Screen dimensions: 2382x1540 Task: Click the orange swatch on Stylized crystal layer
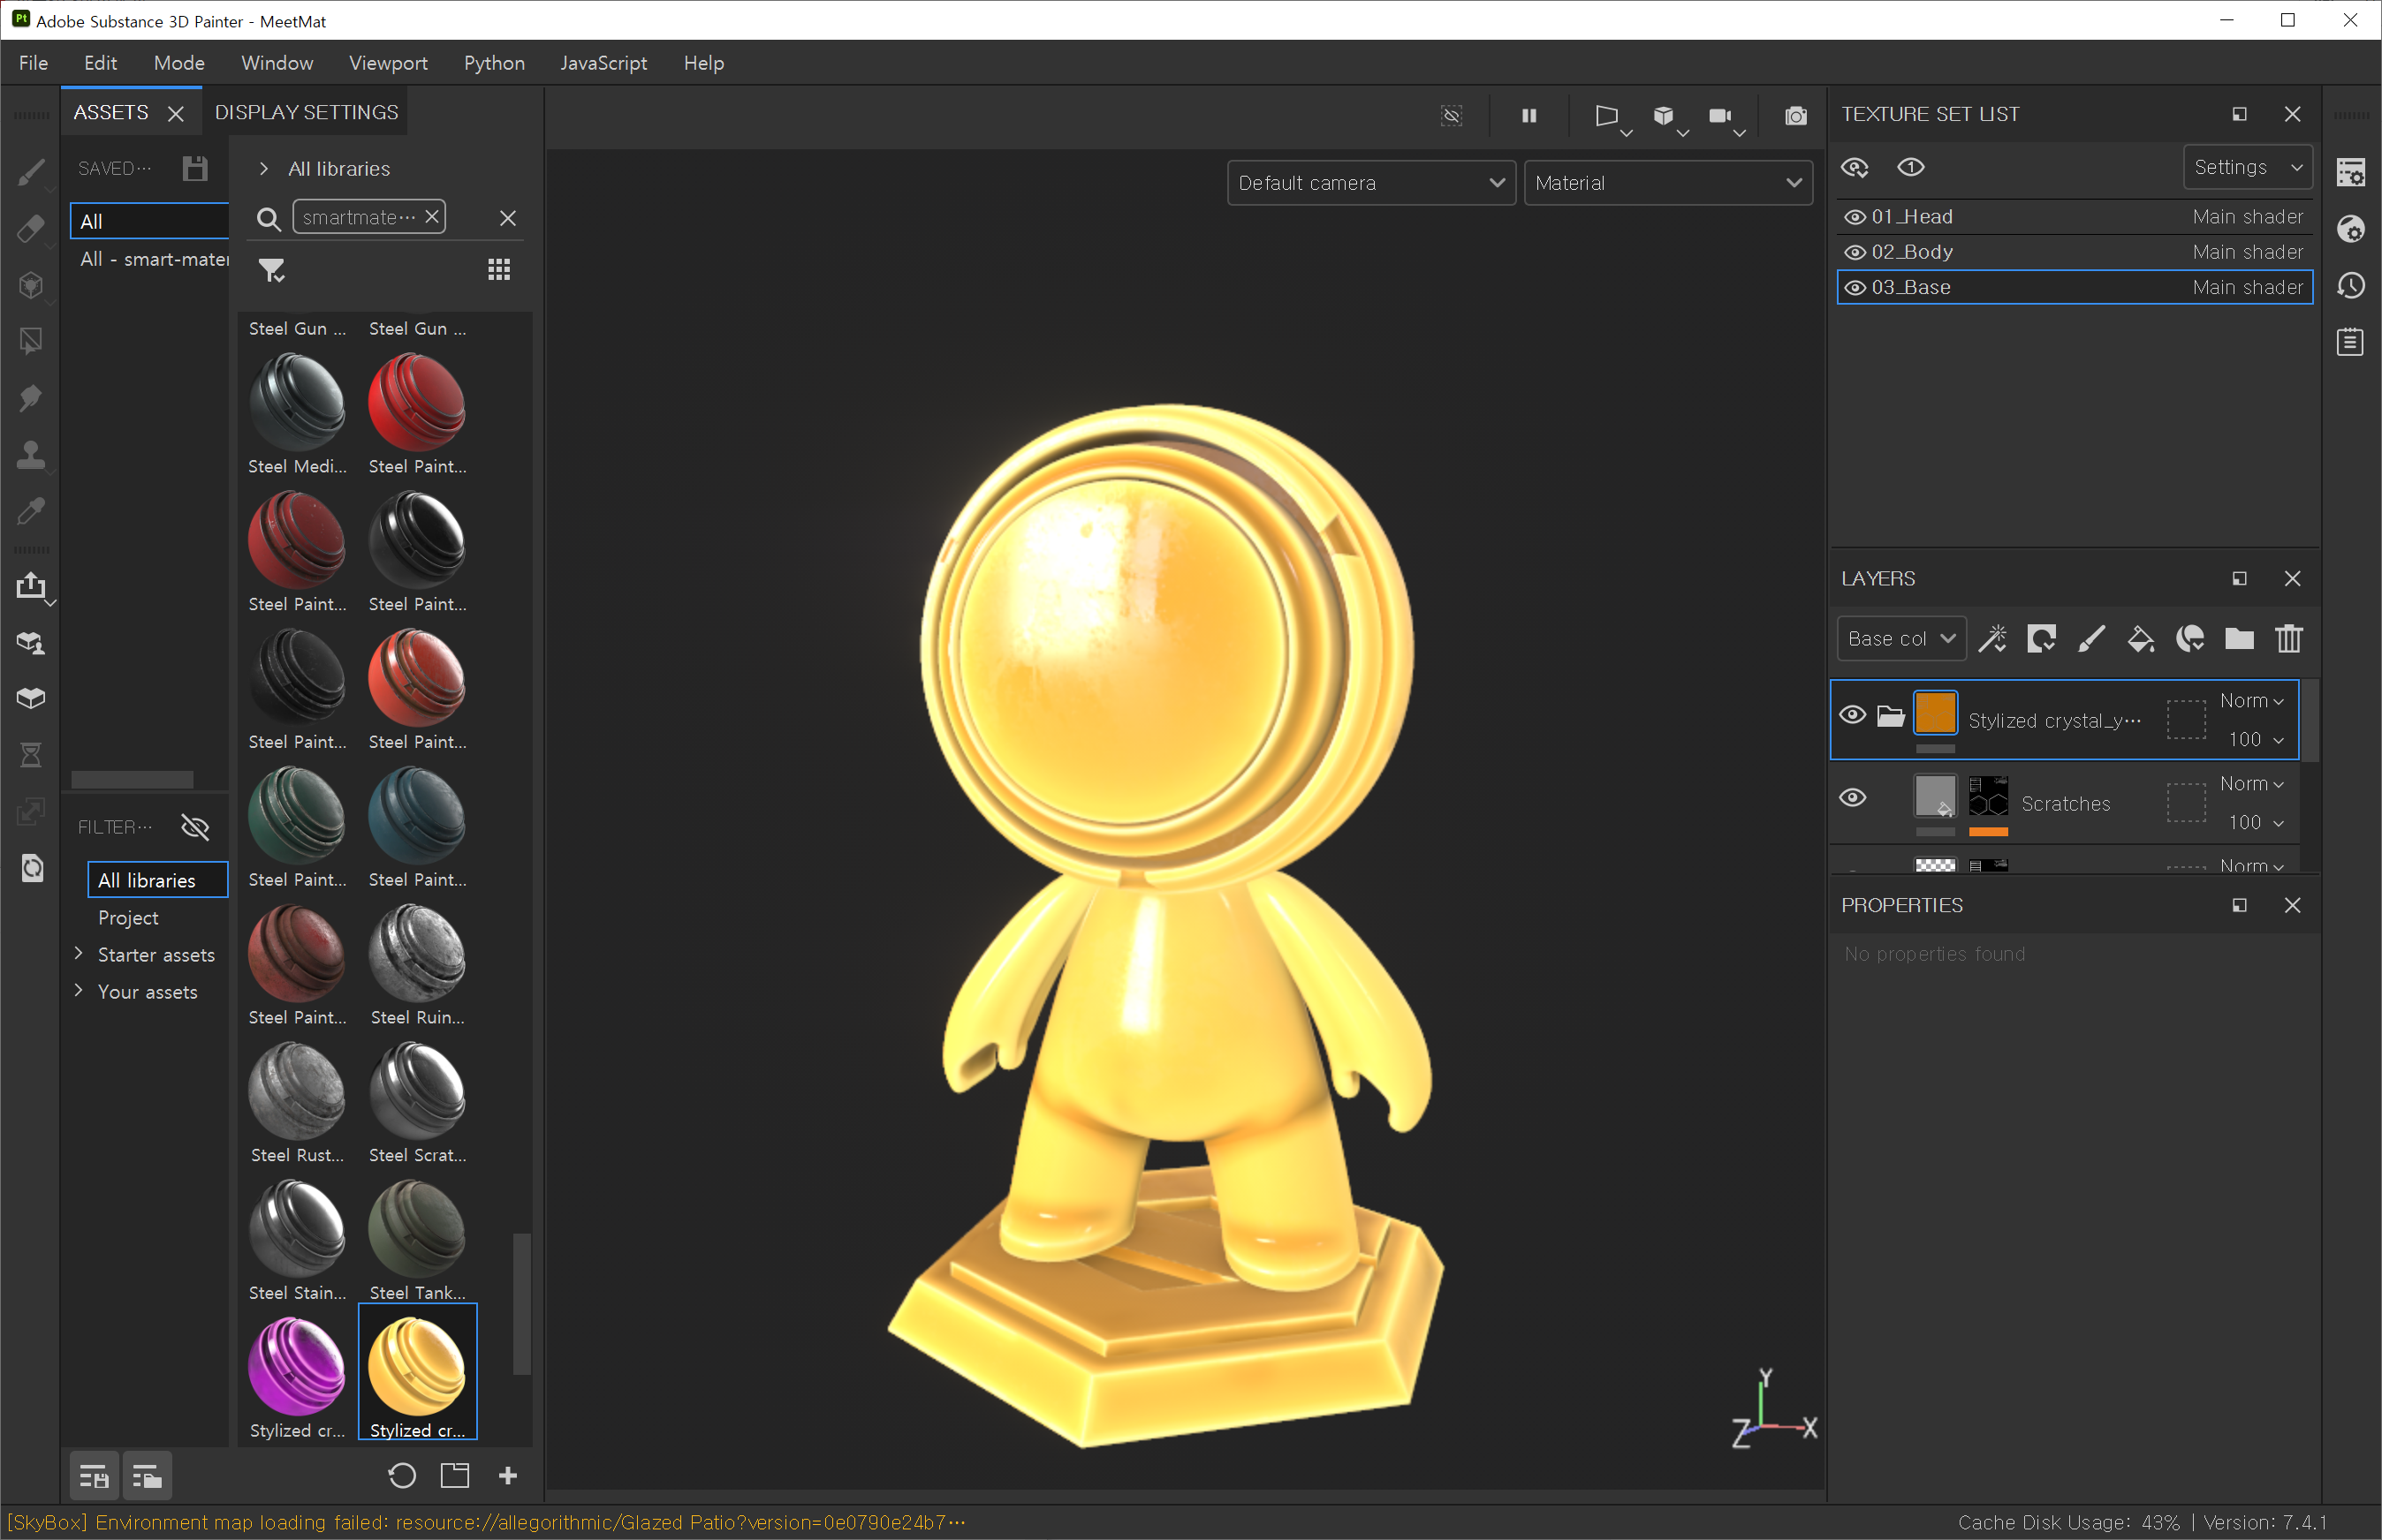click(x=1934, y=713)
